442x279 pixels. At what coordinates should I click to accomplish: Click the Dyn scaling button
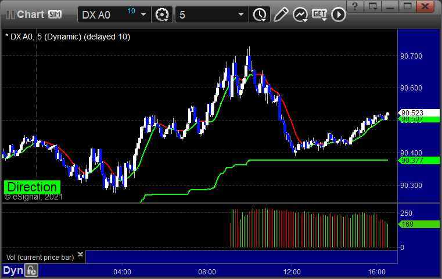13,270
